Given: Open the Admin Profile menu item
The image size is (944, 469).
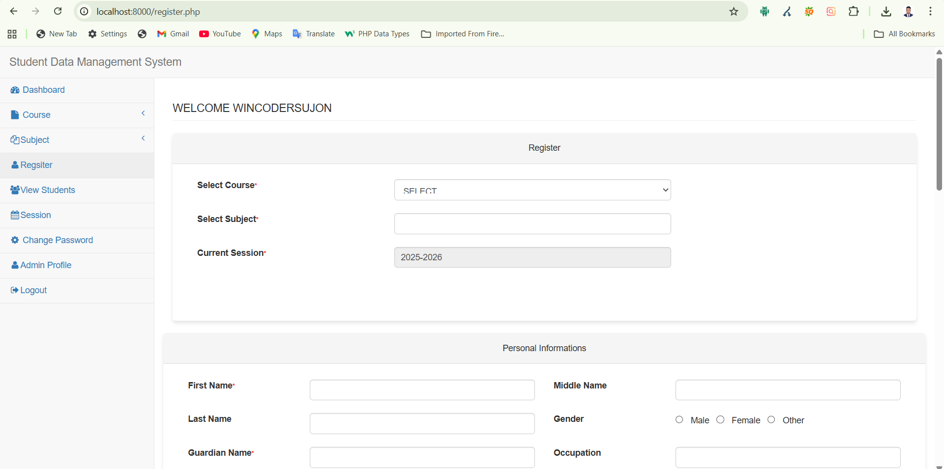Looking at the screenshot, I should click(46, 265).
